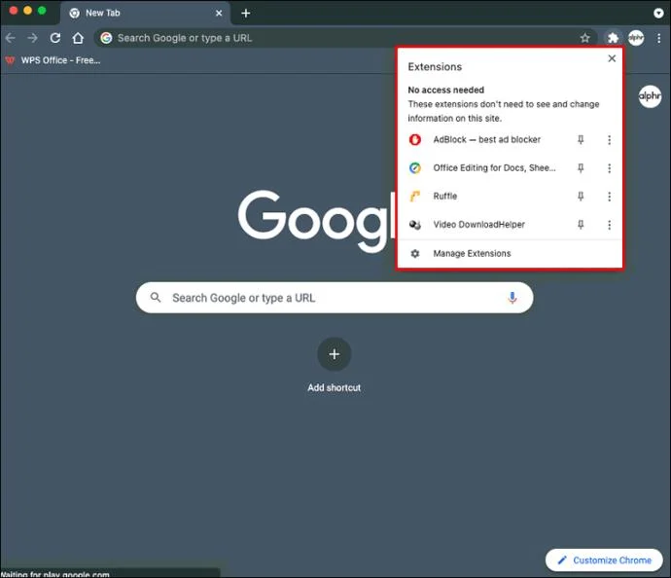Image resolution: width=671 pixels, height=578 pixels.
Task: Open the WPS Office bookmark
Action: (x=53, y=60)
